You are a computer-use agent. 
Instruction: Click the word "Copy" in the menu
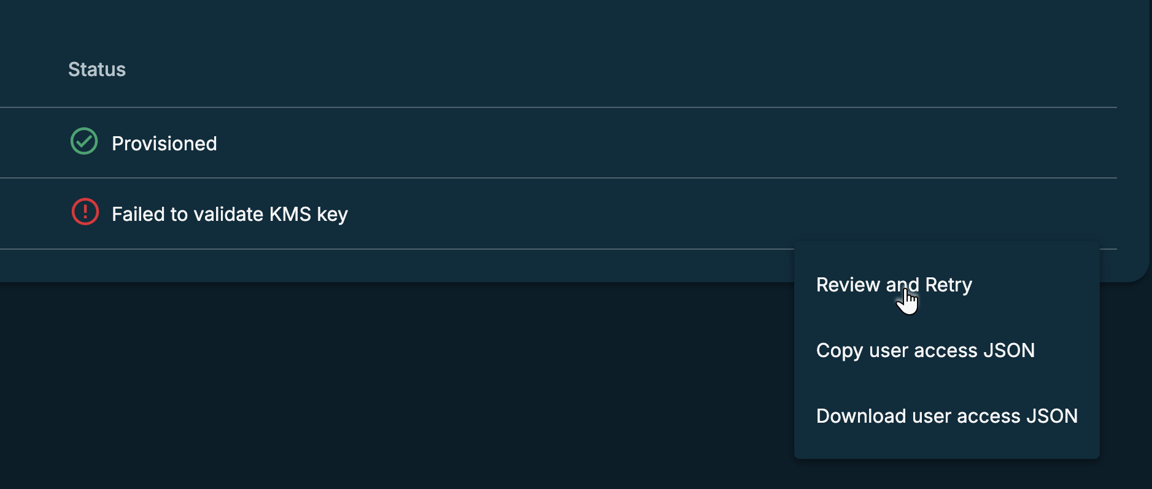(x=839, y=350)
